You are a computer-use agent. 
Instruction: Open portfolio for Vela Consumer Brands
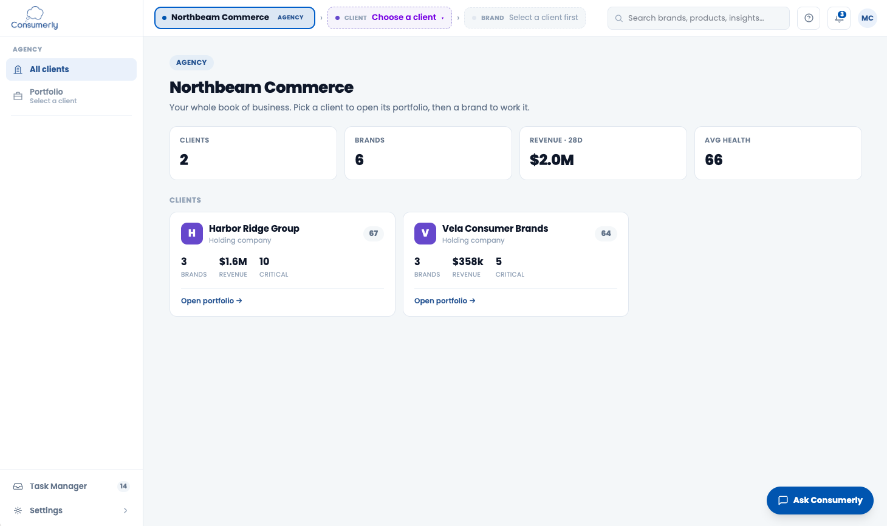click(445, 301)
